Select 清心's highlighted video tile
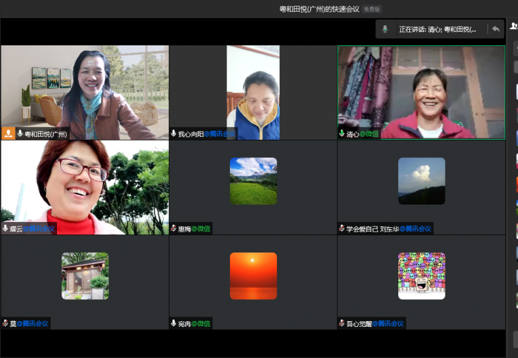Image resolution: width=518 pixels, height=358 pixels. 421,91
